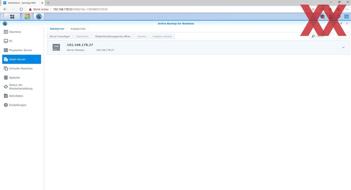Open Speicher in the sidebar
Screen dimensions: 351x190
point(22,78)
